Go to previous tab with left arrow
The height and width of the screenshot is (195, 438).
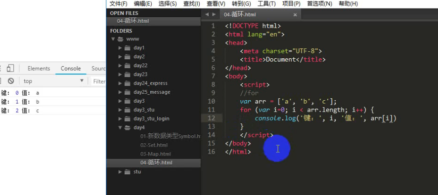click(x=207, y=14)
